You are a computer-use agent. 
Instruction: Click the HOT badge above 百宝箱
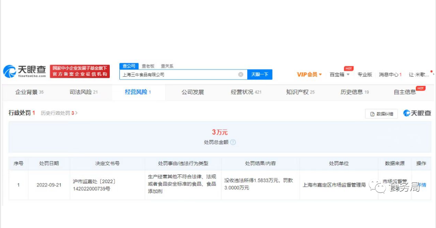tap(348, 69)
